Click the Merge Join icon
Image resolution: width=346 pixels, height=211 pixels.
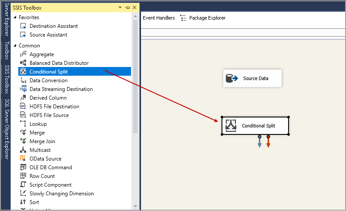23,141
